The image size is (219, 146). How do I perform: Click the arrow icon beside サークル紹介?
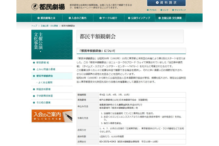pyautogui.click(x=101, y=18)
